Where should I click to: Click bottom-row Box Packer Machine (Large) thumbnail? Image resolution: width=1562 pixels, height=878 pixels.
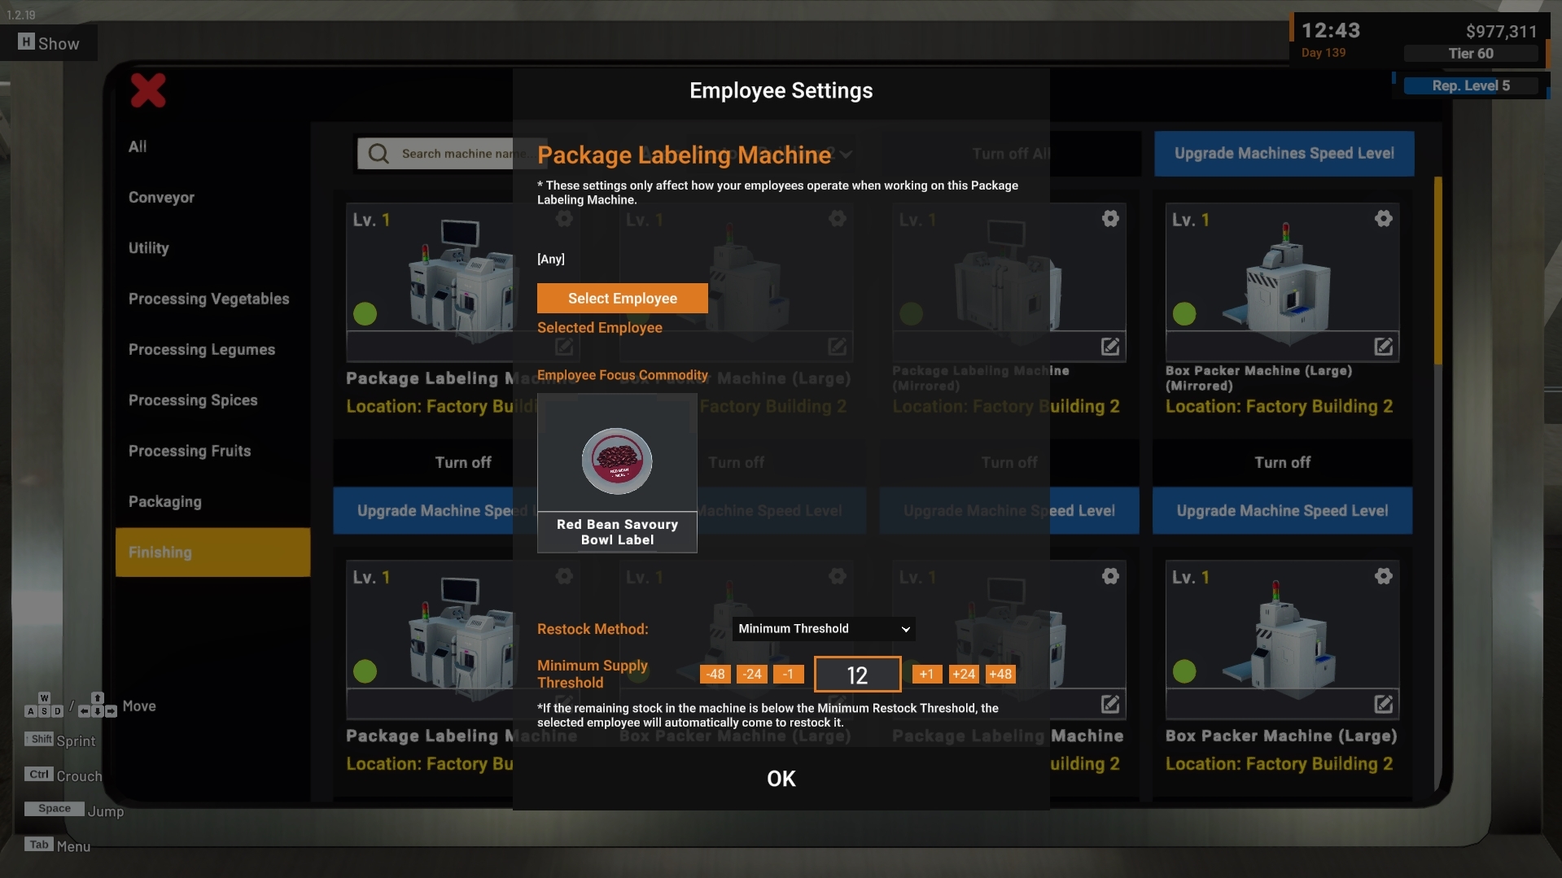[1282, 639]
